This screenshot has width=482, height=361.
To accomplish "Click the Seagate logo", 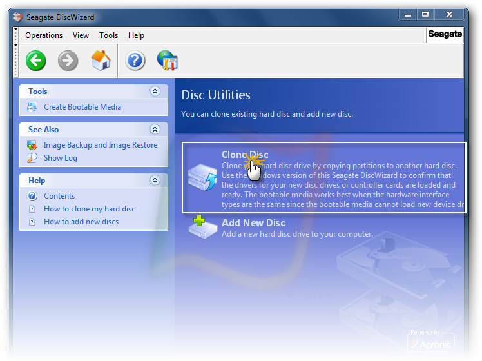I will pyautogui.click(x=445, y=34).
